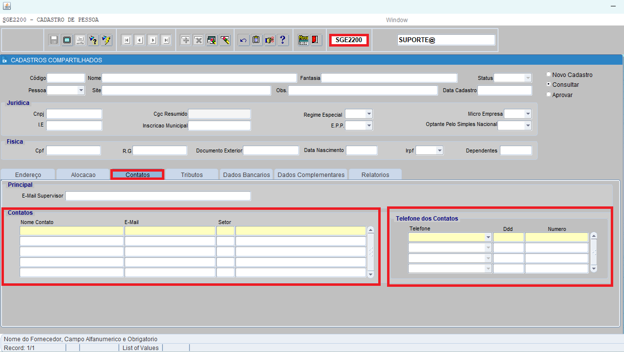The width and height of the screenshot is (624, 352).
Task: Click the red Exit door icon
Action: 316,40
